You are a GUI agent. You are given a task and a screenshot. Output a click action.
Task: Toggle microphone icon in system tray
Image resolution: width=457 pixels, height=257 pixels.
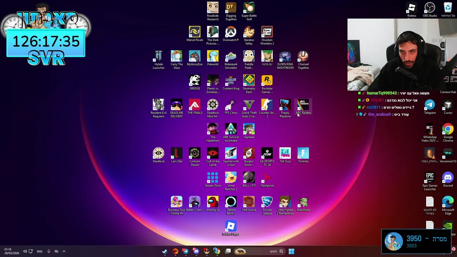pyautogui.click(x=49, y=251)
